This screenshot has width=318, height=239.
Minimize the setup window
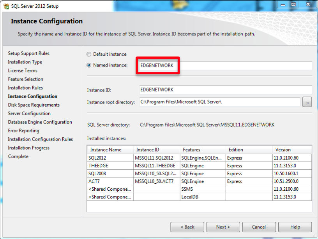pos(283,4)
